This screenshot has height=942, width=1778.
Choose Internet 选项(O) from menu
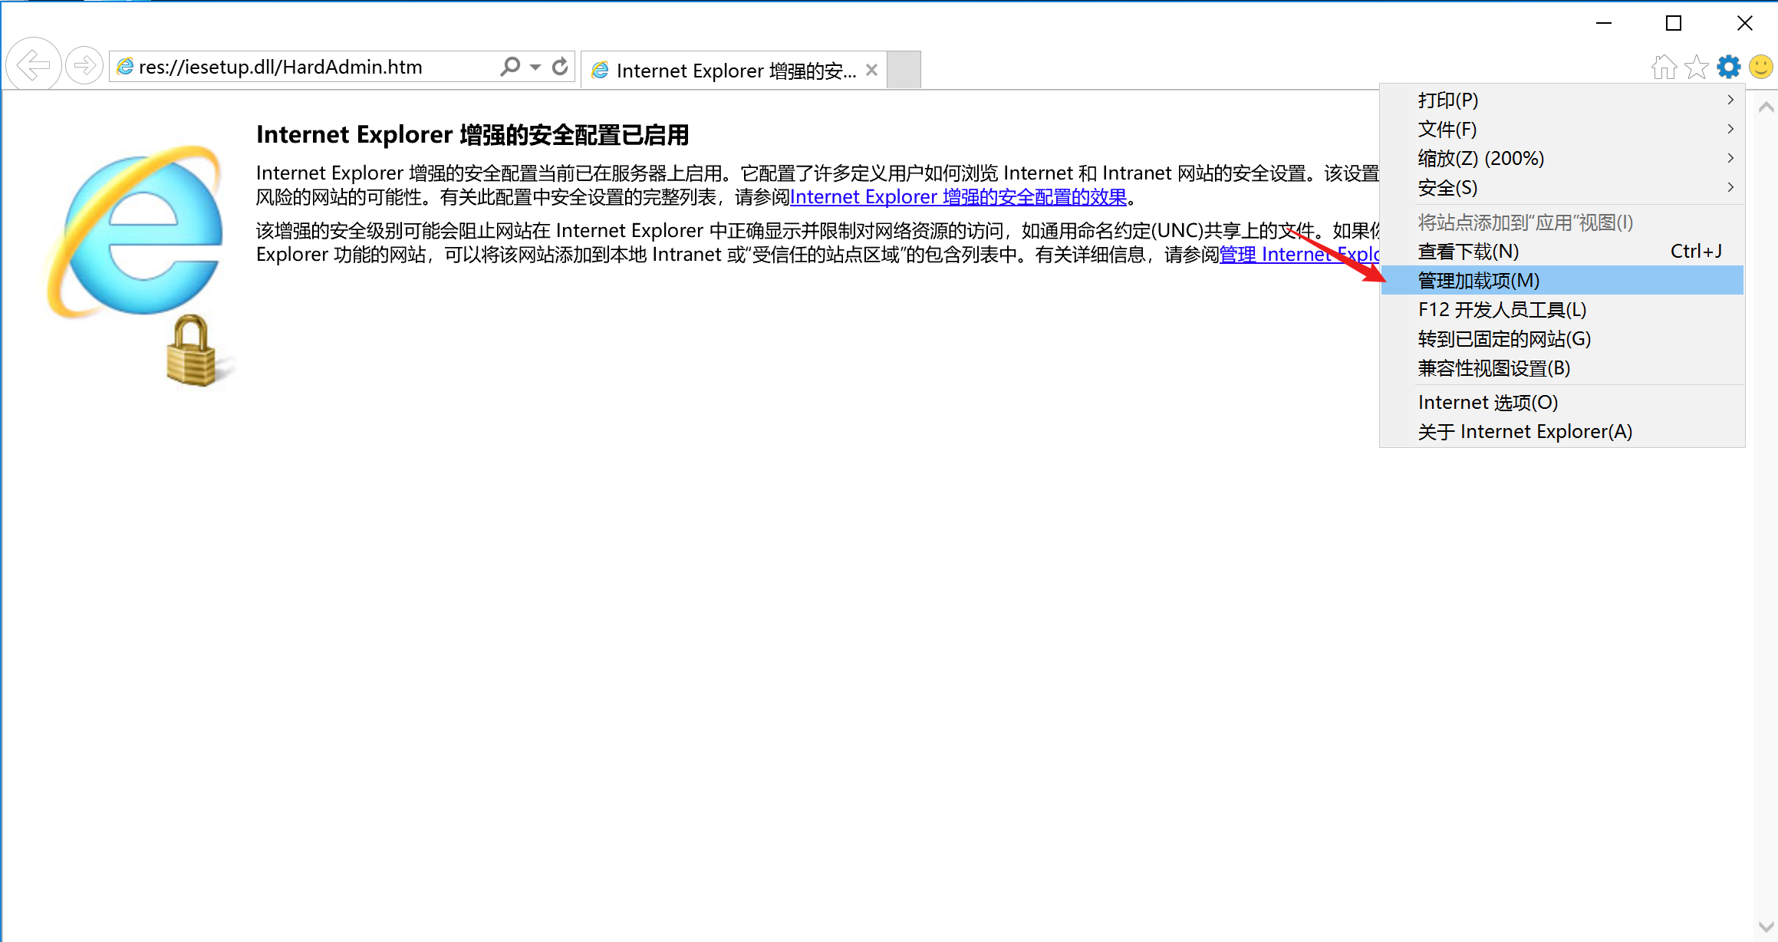click(x=1487, y=403)
